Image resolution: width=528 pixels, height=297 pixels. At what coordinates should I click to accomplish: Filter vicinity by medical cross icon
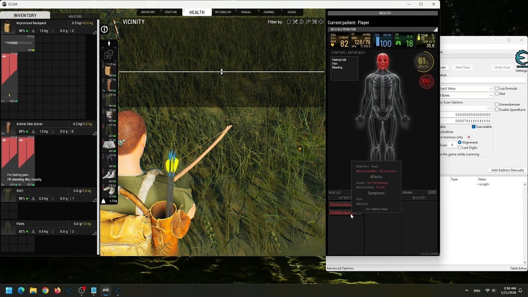click(x=321, y=22)
